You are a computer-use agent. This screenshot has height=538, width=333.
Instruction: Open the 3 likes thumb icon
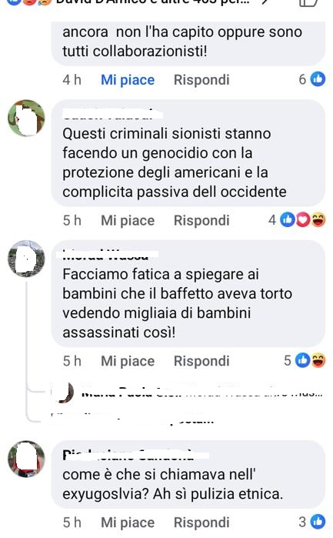pos(318,522)
